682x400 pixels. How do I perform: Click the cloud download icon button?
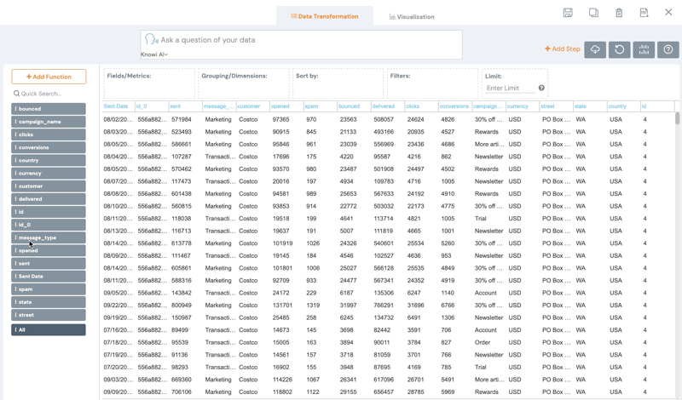595,49
